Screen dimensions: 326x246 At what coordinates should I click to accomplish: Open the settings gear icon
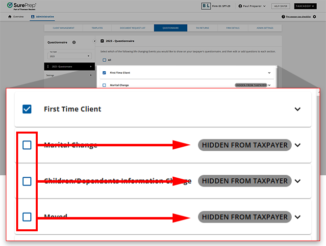pyautogui.click(x=314, y=17)
